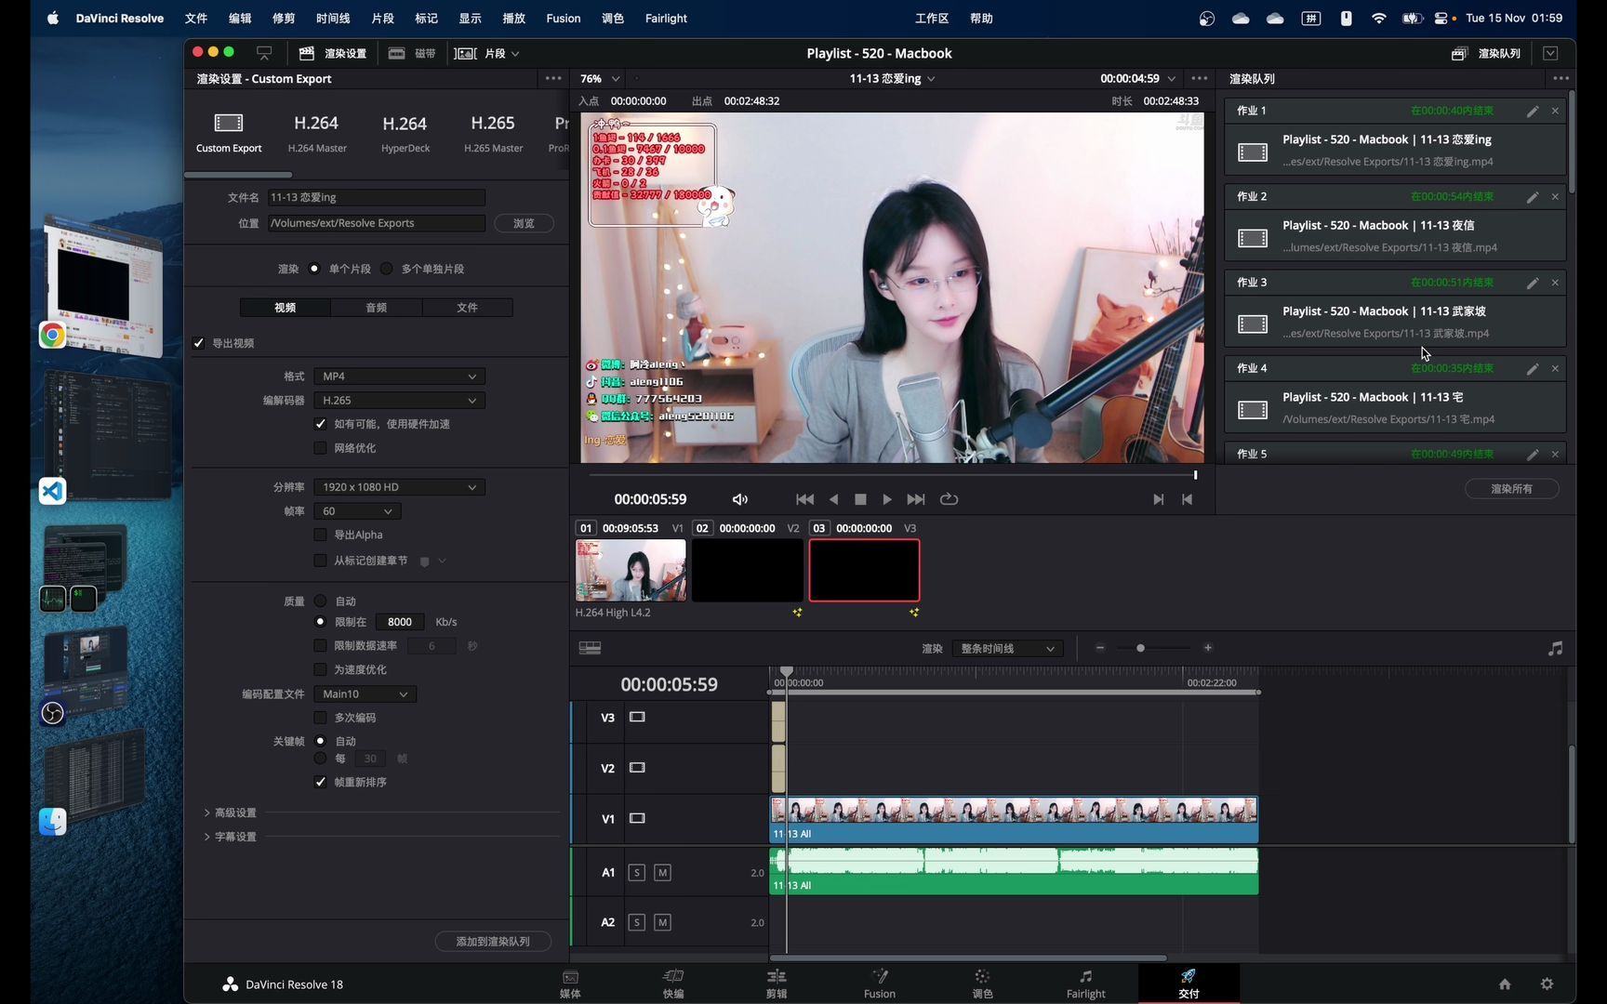Edit render job 1 pencil icon
Viewport: 1607px width, 1004px height.
click(1532, 111)
